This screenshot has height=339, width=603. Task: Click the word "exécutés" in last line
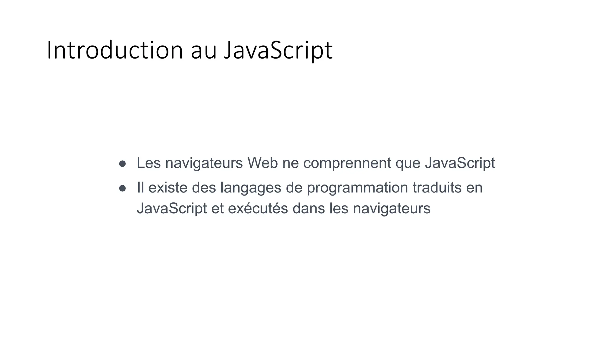click(x=258, y=208)
